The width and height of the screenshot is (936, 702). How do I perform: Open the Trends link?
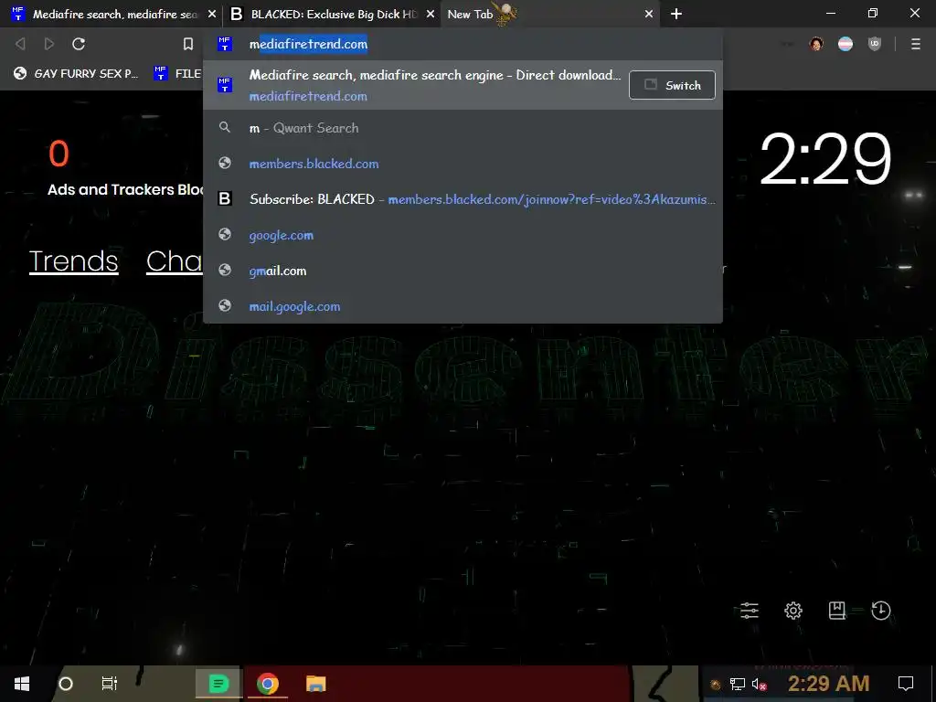74,261
